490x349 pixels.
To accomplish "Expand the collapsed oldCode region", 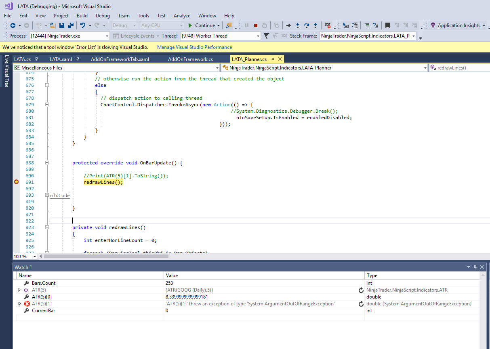I will 48,195.
